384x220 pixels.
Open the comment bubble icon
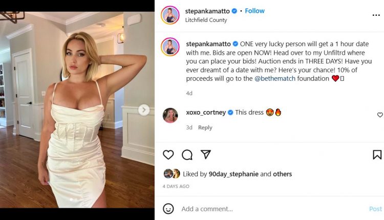[x=187, y=155]
